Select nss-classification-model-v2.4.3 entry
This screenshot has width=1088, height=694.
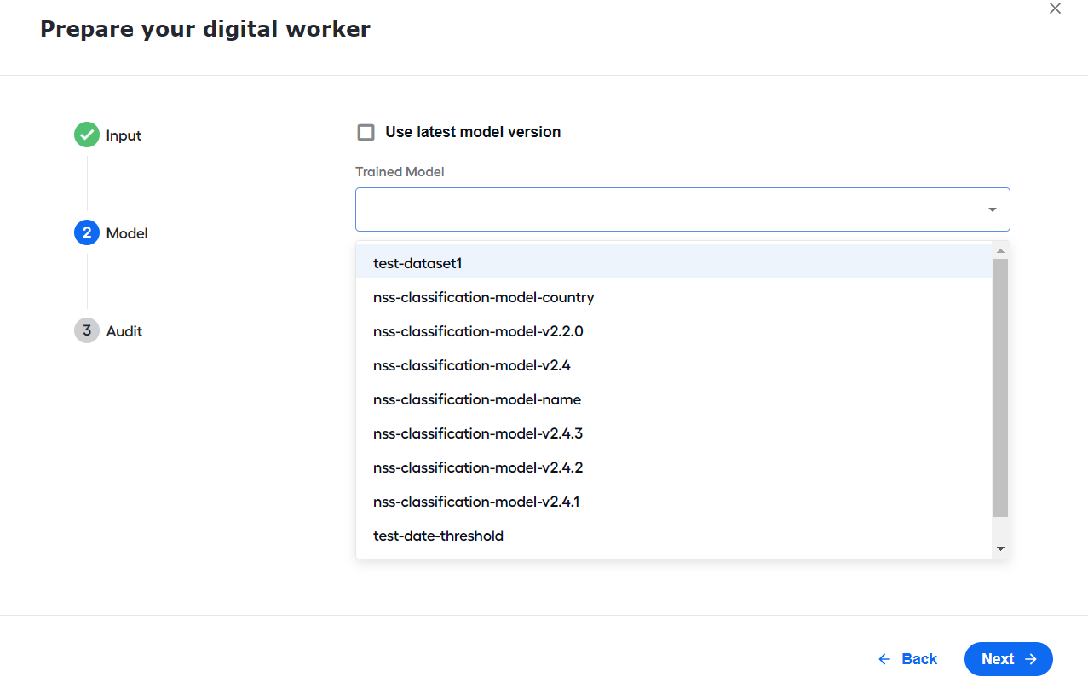pos(674,433)
